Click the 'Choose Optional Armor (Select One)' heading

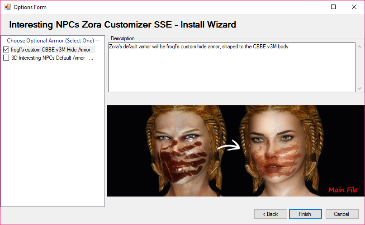50,41
